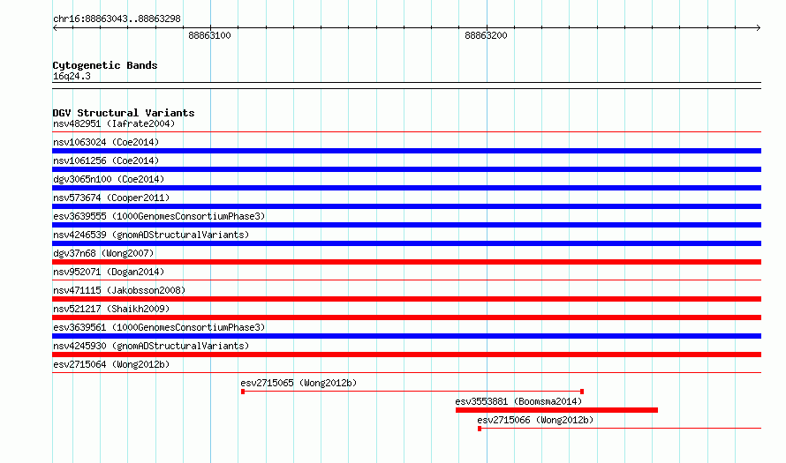Image resolution: width=786 pixels, height=463 pixels.
Task: Click the blue bar for esv3639561
Action: coord(406,336)
